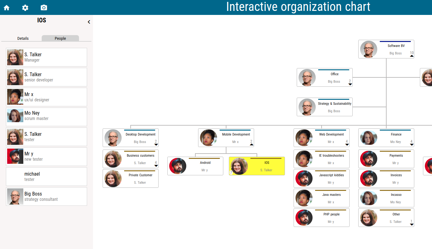This screenshot has width=432, height=249.
Task: Collapse Software BV children with up arrow
Action: point(412,56)
